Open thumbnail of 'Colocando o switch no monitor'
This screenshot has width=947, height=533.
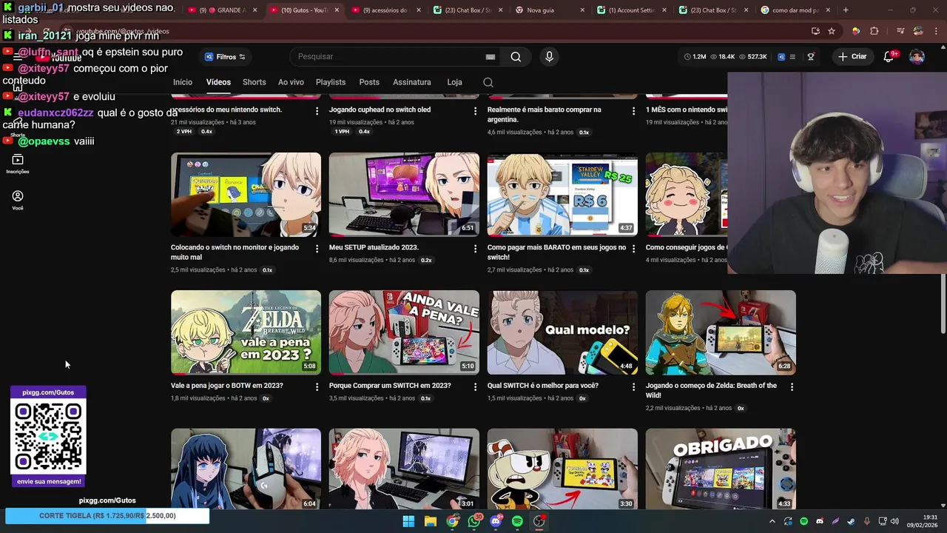[246, 195]
